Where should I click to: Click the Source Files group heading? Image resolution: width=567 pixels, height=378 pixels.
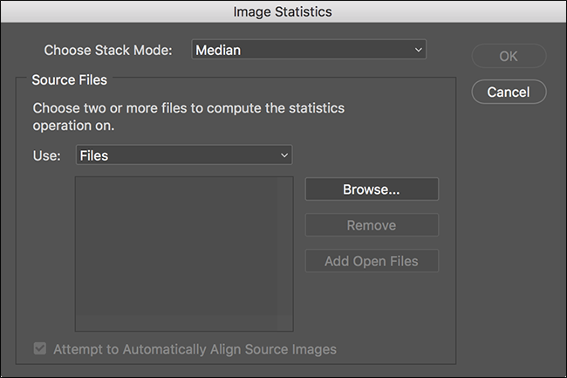(69, 80)
